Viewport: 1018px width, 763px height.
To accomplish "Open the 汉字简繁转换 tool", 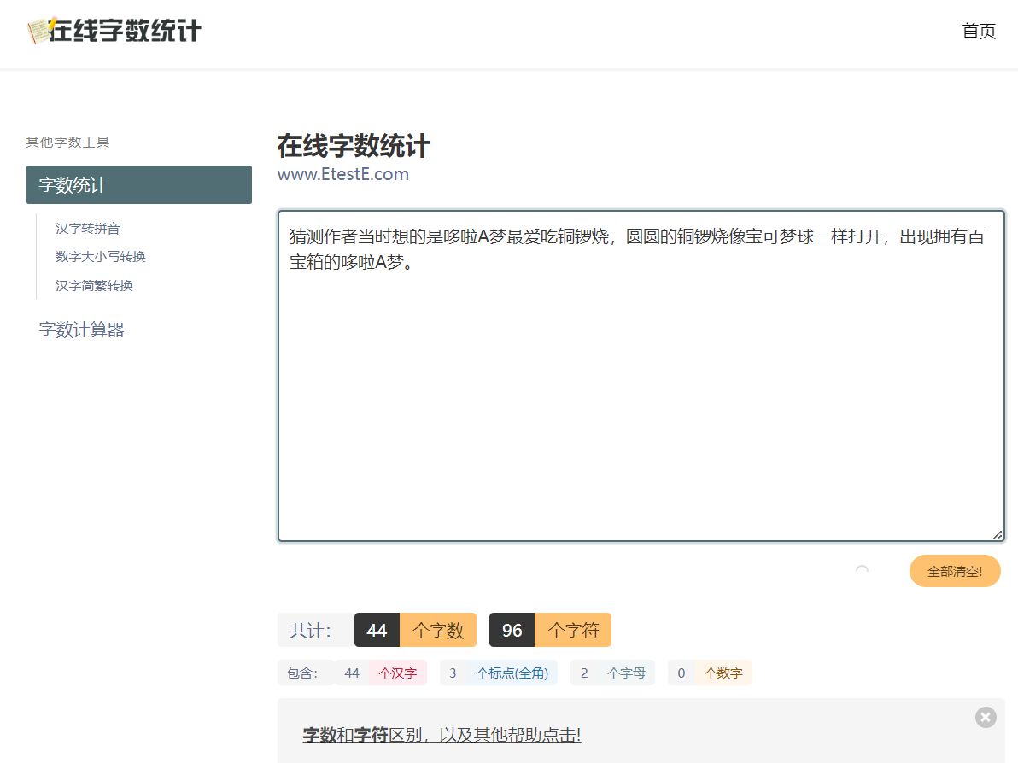I will point(94,285).
